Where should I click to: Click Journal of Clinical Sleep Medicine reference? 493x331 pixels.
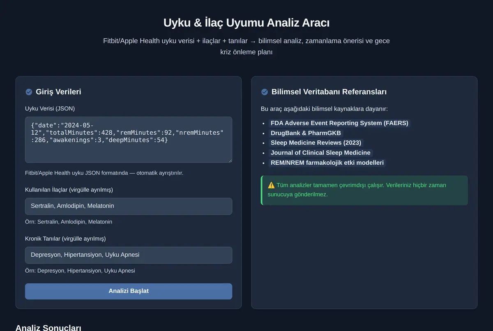(x=320, y=153)
